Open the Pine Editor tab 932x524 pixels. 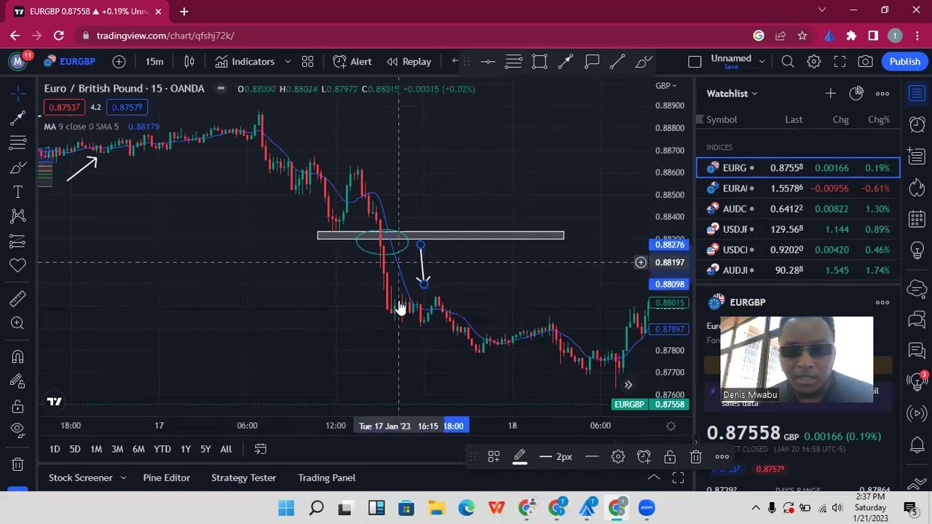[x=167, y=477]
